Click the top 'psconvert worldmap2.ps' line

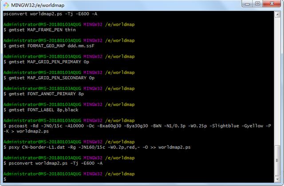point(50,14)
